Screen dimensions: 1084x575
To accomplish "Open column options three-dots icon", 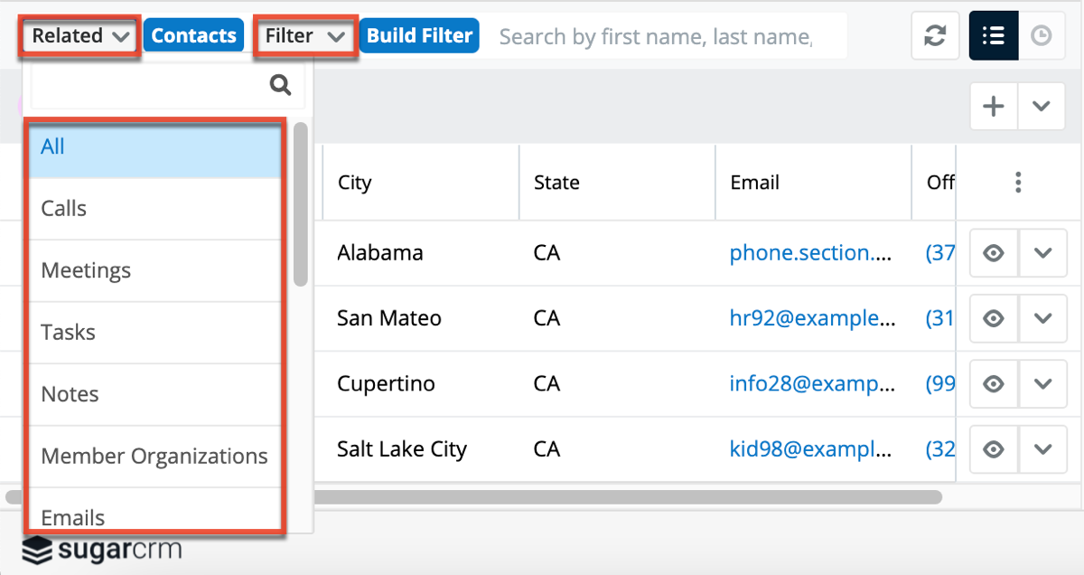I will tap(1018, 183).
